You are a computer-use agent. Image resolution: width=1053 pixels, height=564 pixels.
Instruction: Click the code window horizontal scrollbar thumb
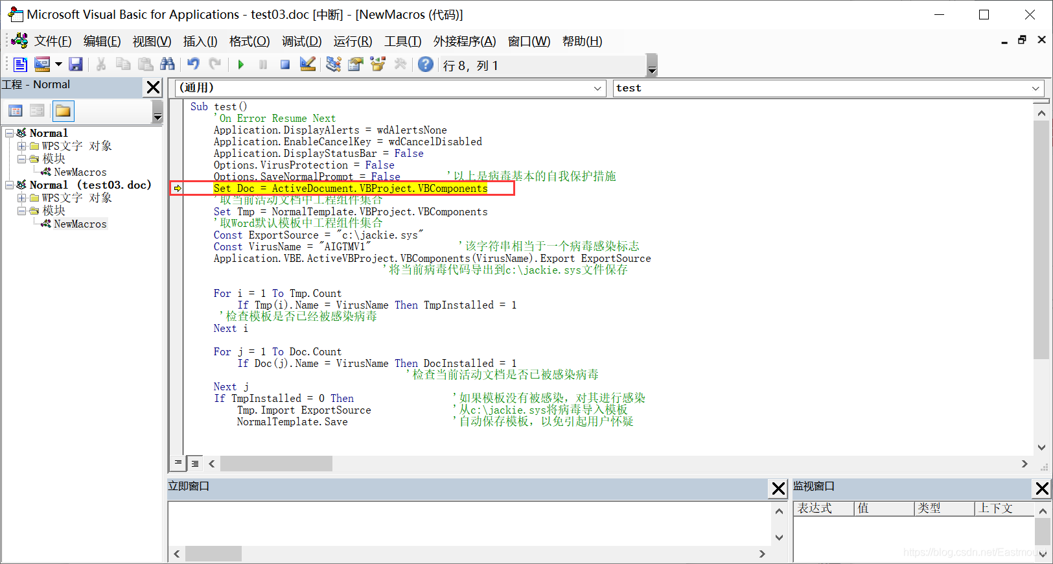(x=276, y=464)
